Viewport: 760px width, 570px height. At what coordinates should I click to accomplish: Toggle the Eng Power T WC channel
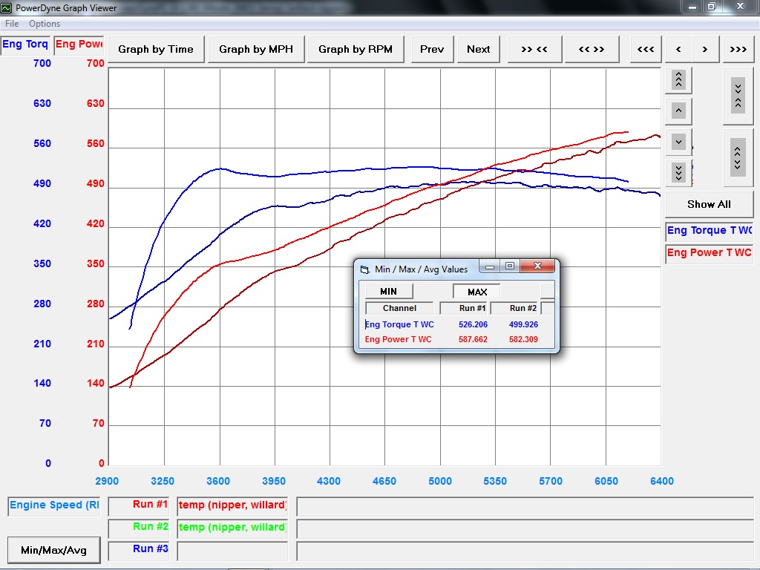tap(708, 253)
